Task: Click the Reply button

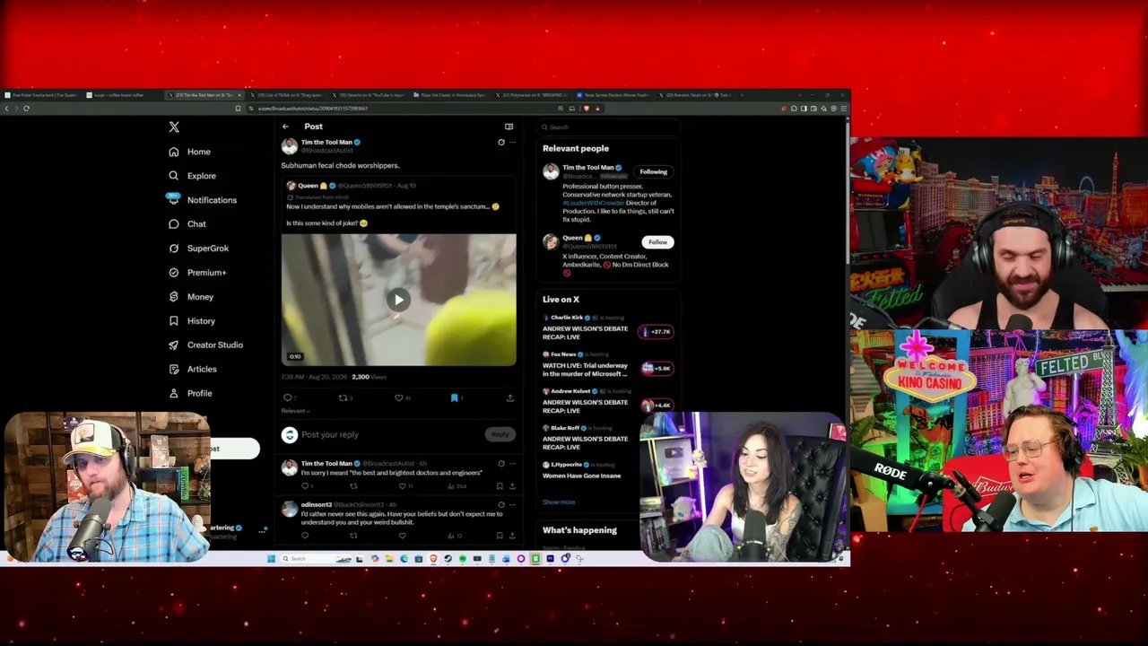Action: tap(500, 435)
